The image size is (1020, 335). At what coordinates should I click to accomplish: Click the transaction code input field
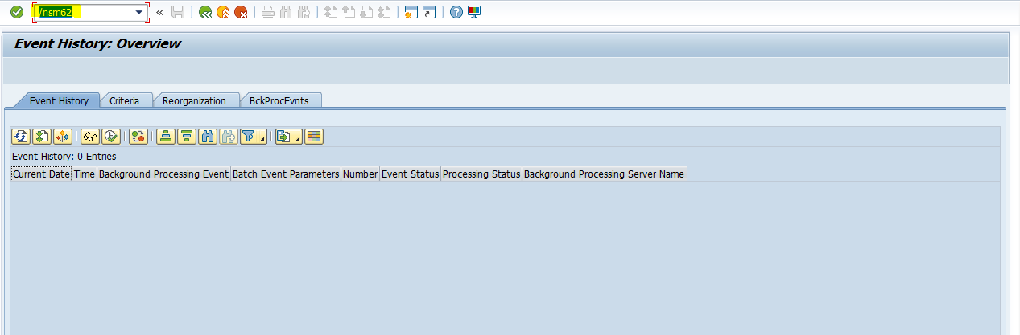[81, 13]
